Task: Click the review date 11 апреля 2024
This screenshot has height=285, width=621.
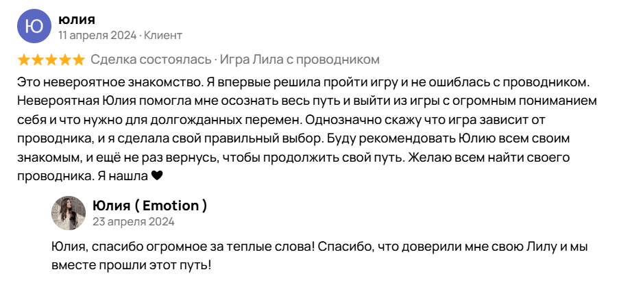Action: click(97, 36)
